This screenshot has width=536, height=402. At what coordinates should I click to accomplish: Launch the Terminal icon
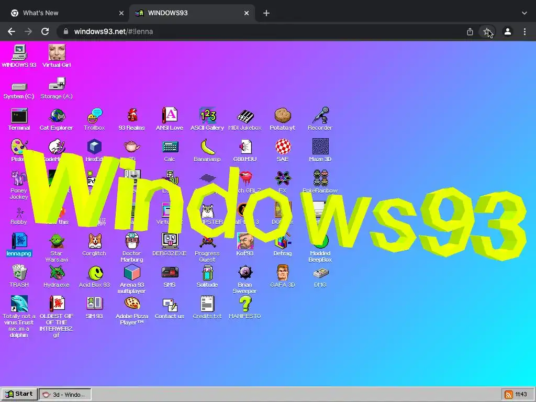[x=19, y=120]
